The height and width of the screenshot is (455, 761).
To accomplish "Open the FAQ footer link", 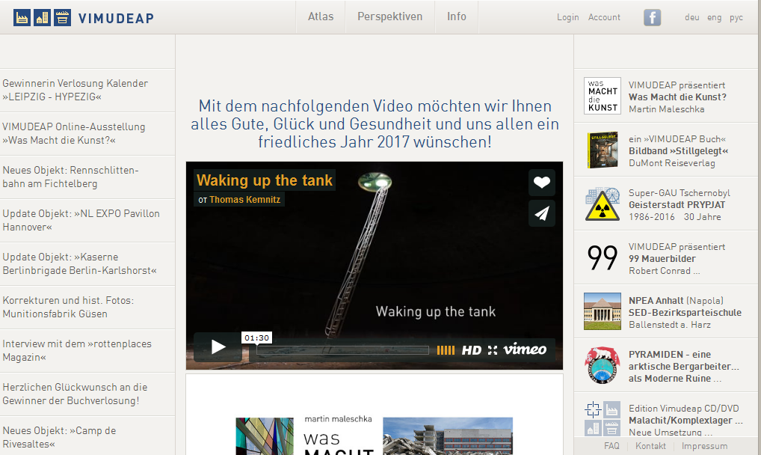I will pos(611,446).
